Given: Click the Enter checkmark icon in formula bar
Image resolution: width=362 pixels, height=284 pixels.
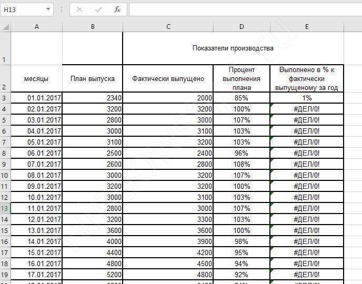Looking at the screenshot, I should pos(98,9).
